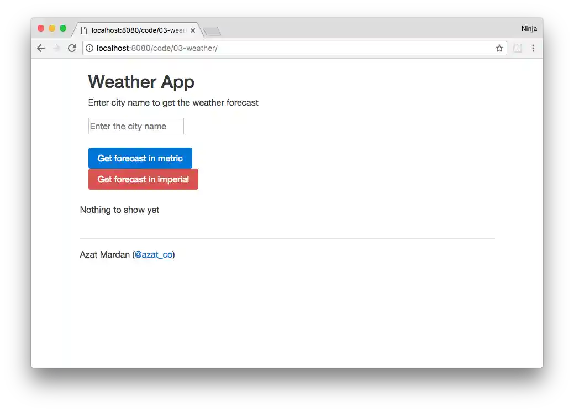Image resolution: width=574 pixels, height=412 pixels.
Task: Open a new tab
Action: 212,31
